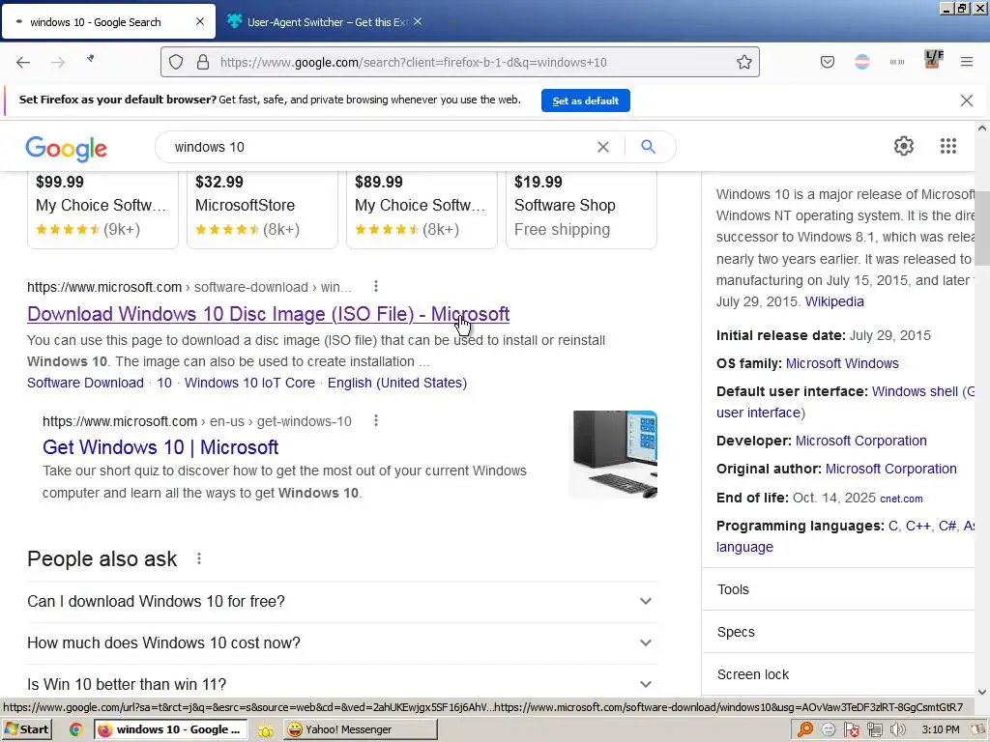Go back with the browser back arrow

(x=23, y=62)
